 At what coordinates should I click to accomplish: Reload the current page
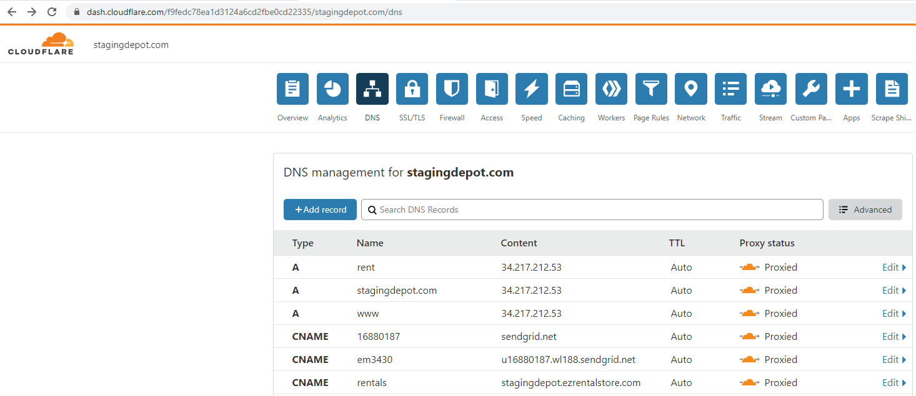52,12
